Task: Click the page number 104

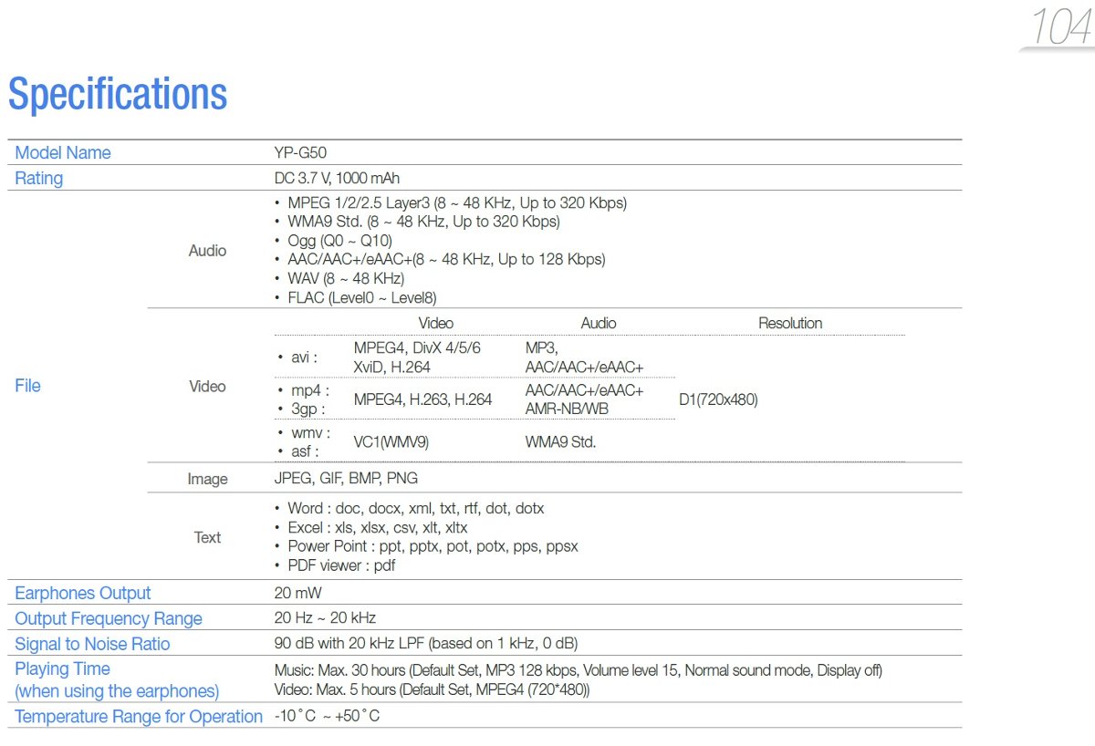Action: (1060, 26)
